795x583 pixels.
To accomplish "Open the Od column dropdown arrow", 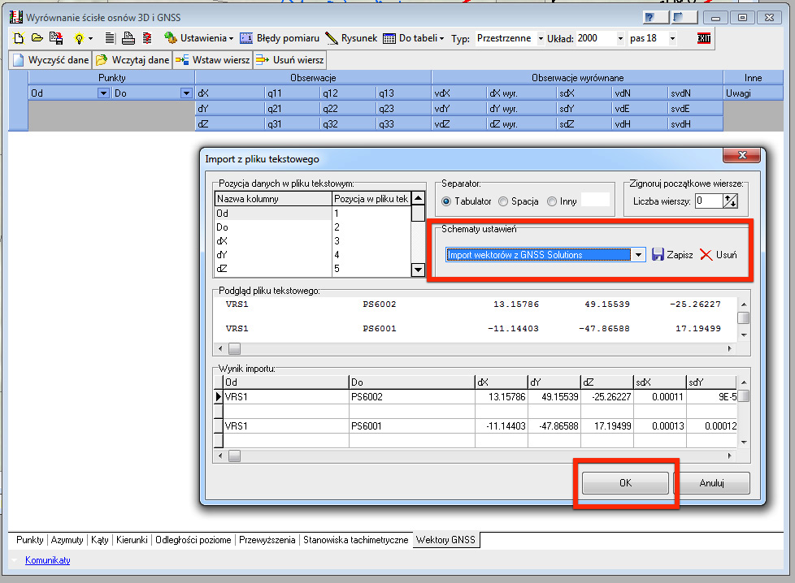I will 103,93.
